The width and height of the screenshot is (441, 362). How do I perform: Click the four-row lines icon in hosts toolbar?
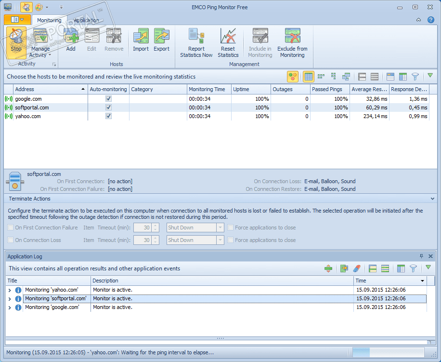tap(375, 77)
